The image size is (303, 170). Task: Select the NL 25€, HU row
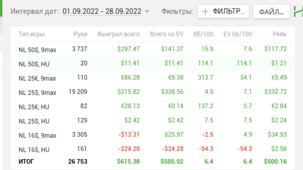point(153,106)
